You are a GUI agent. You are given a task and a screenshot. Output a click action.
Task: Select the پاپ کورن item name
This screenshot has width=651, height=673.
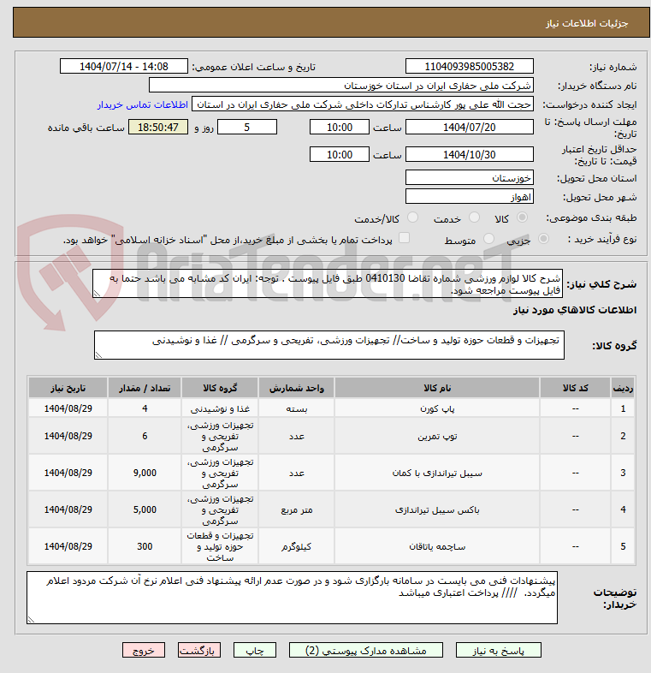(x=437, y=408)
